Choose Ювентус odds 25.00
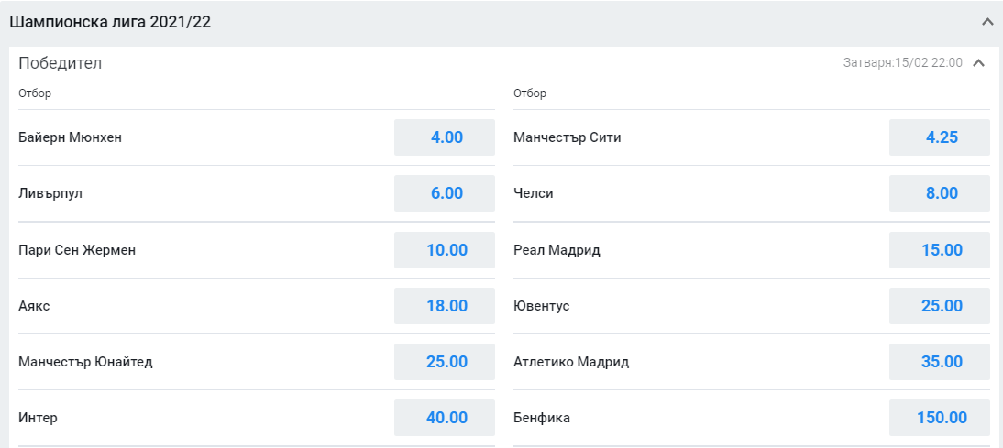This screenshot has width=1003, height=448. tap(940, 306)
